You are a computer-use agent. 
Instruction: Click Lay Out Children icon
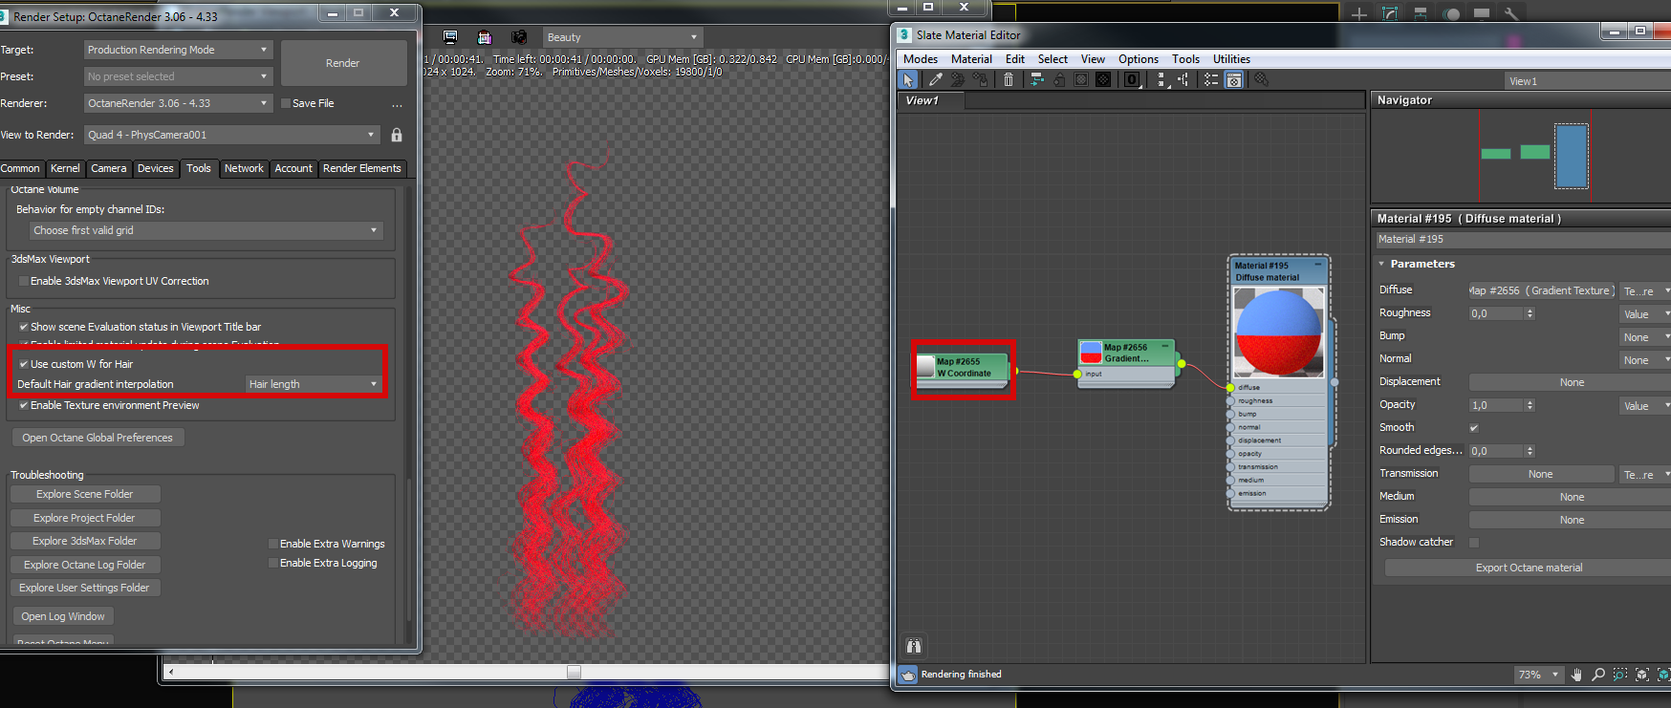click(x=1183, y=80)
